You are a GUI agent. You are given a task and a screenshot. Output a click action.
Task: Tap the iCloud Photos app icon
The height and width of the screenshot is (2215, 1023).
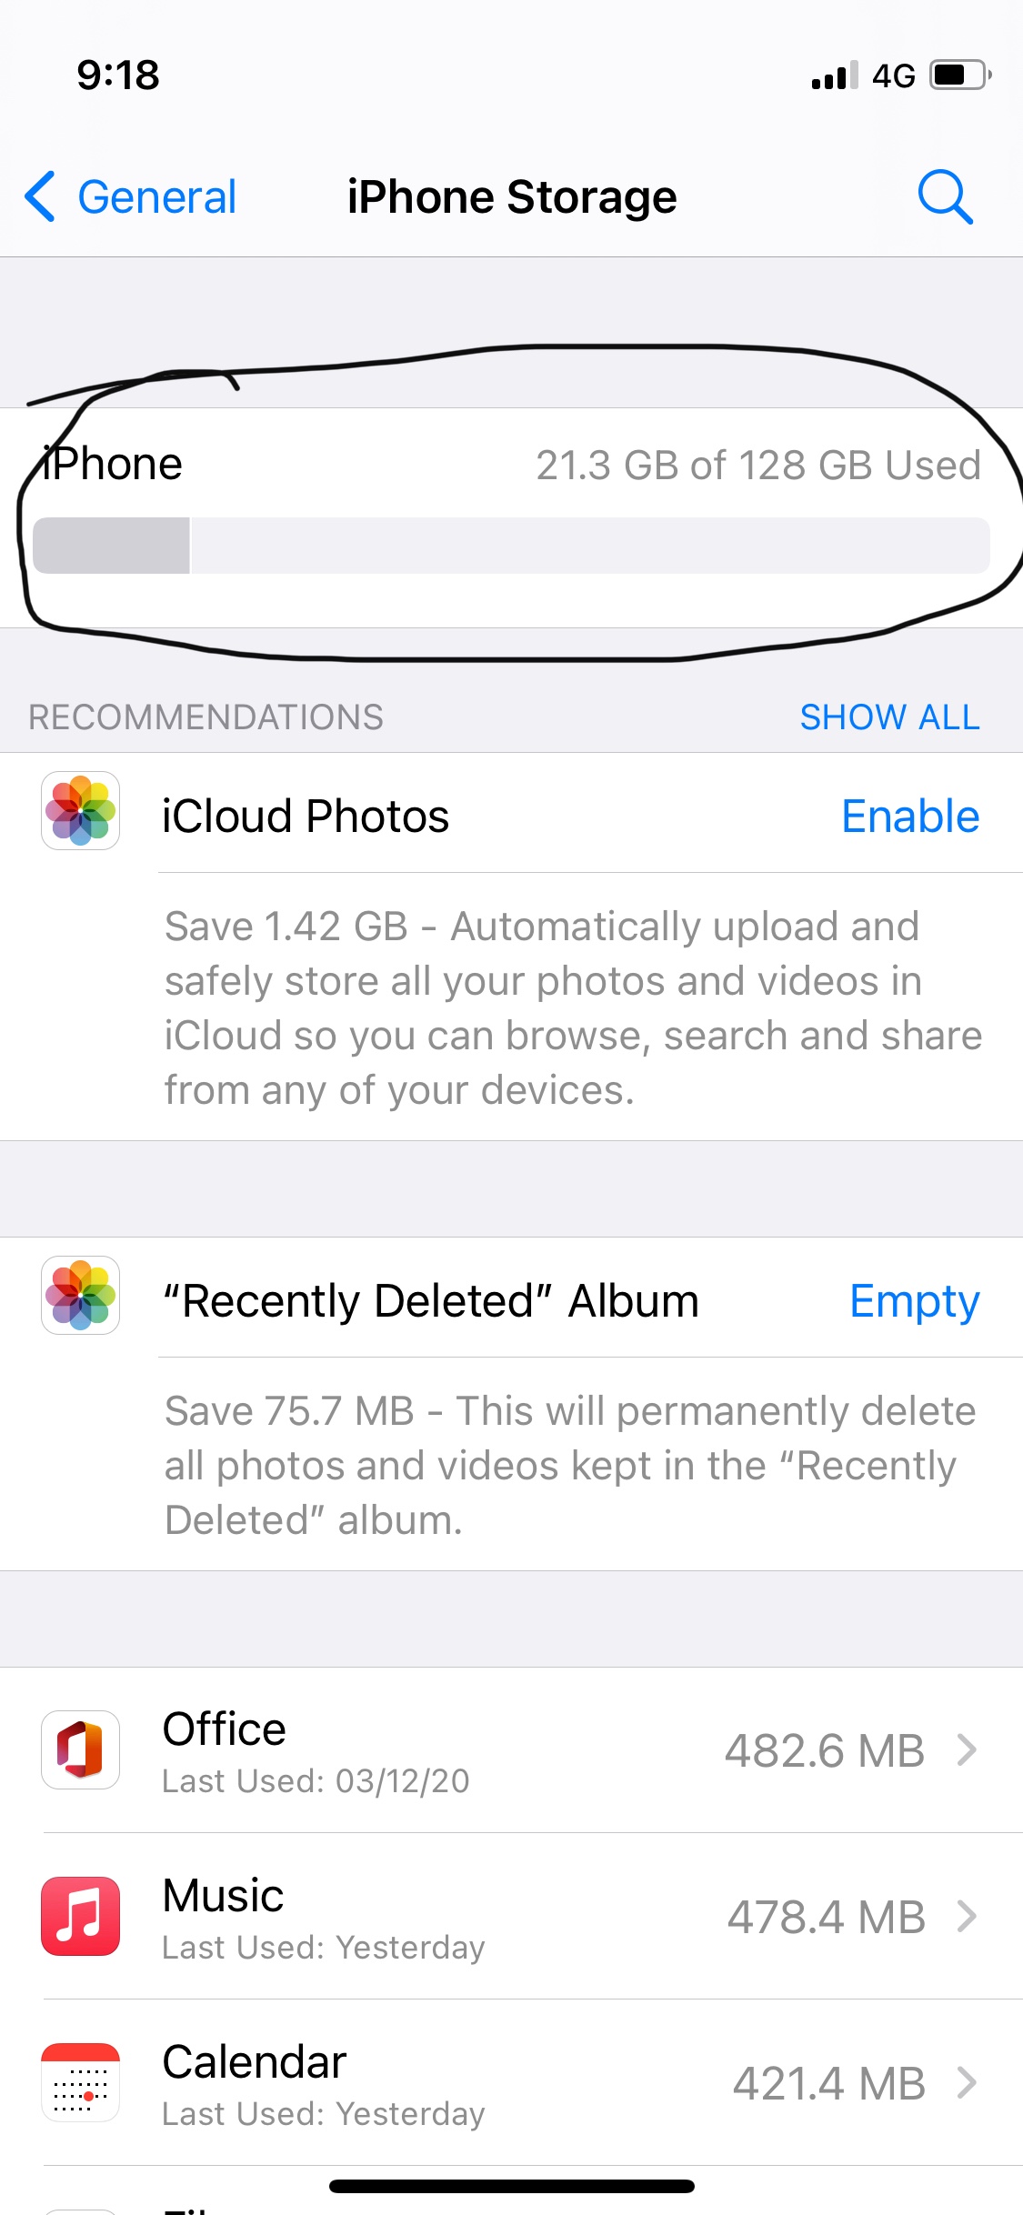click(x=81, y=810)
